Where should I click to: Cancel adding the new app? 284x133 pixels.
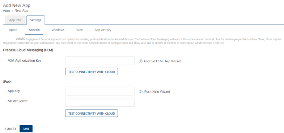[11, 129]
